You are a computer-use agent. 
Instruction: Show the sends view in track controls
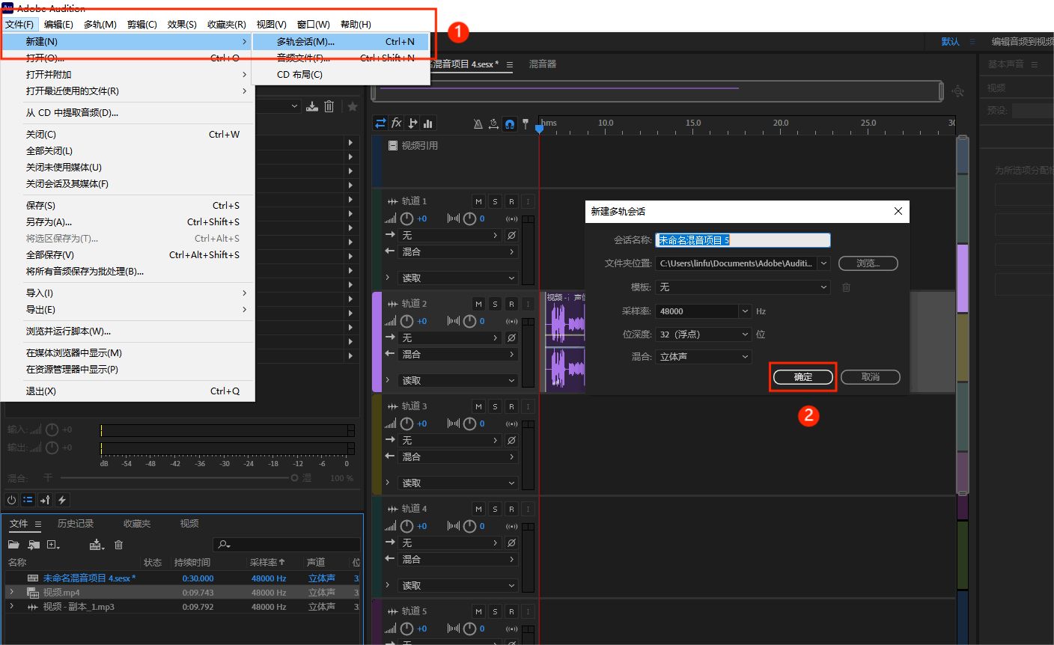(x=412, y=123)
